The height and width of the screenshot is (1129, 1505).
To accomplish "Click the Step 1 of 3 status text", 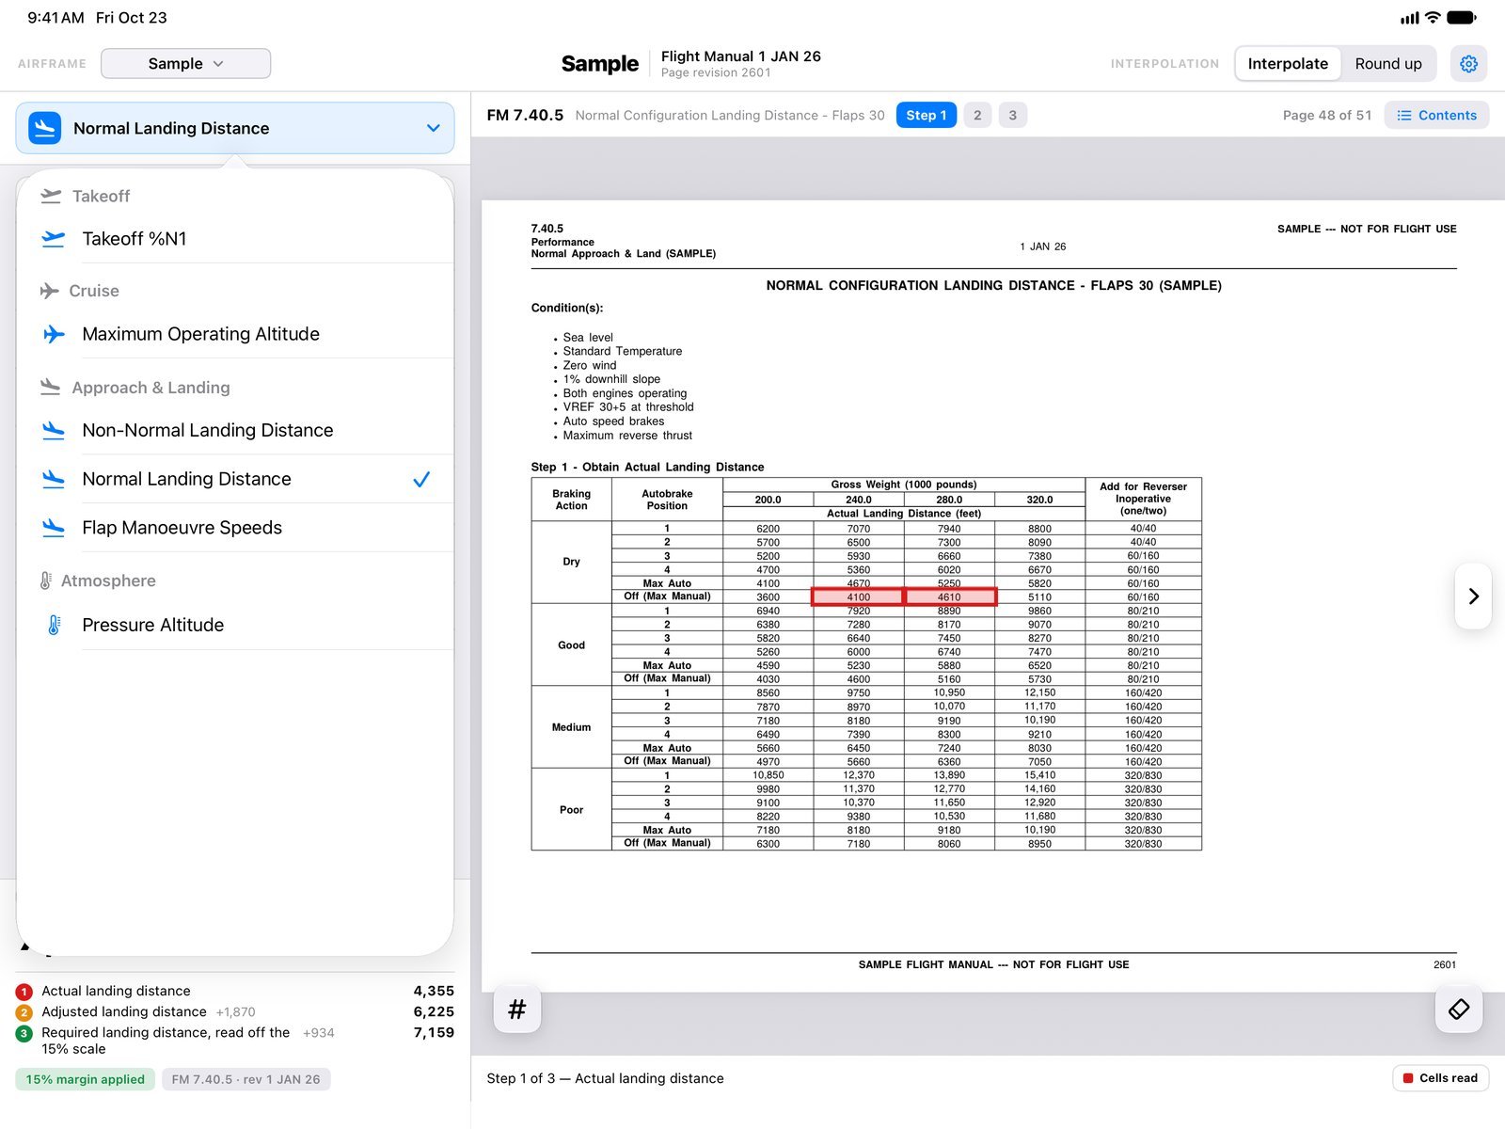I will 605,1078.
